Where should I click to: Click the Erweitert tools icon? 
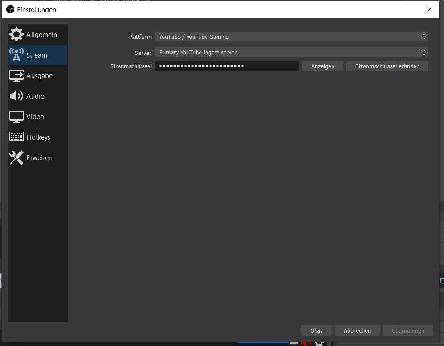tap(16, 158)
